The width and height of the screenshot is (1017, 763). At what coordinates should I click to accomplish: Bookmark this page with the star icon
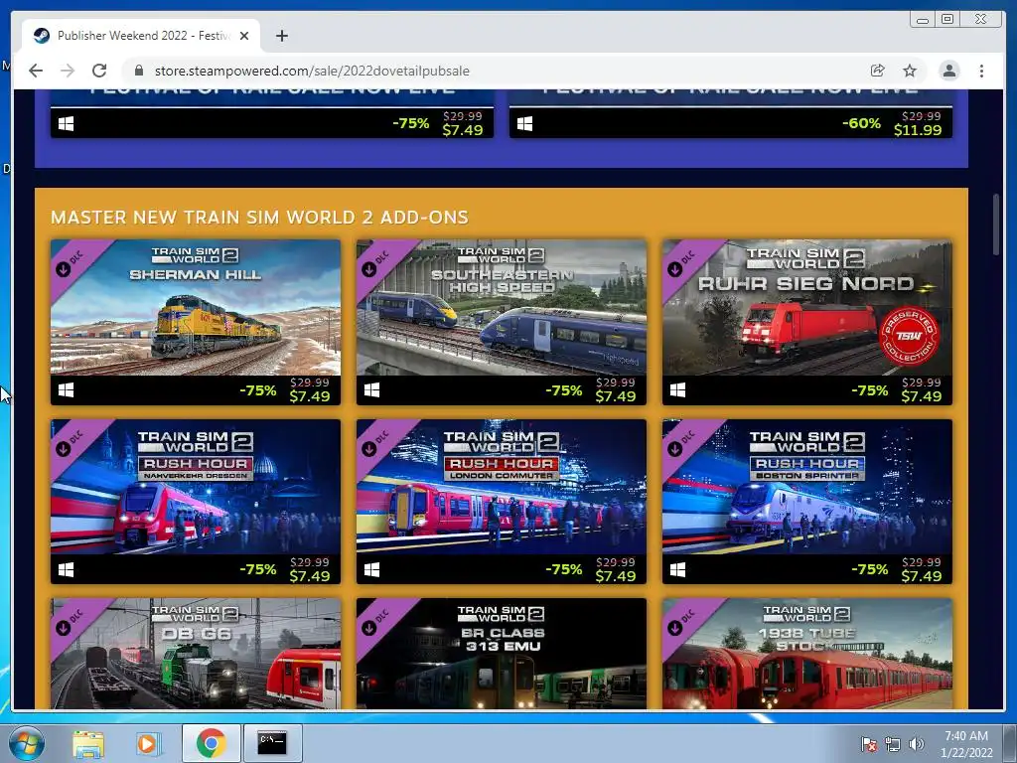[x=910, y=71]
